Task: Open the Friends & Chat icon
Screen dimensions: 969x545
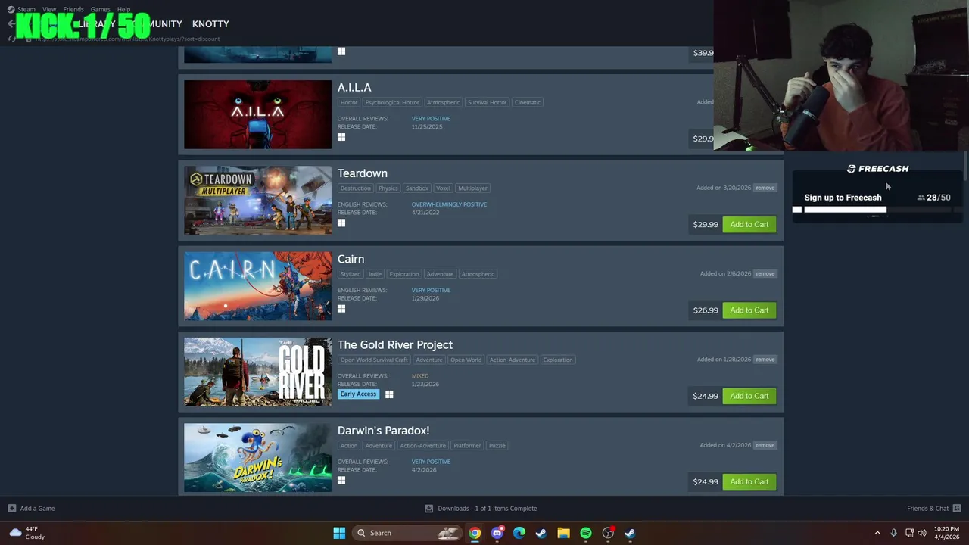Action: (x=957, y=509)
